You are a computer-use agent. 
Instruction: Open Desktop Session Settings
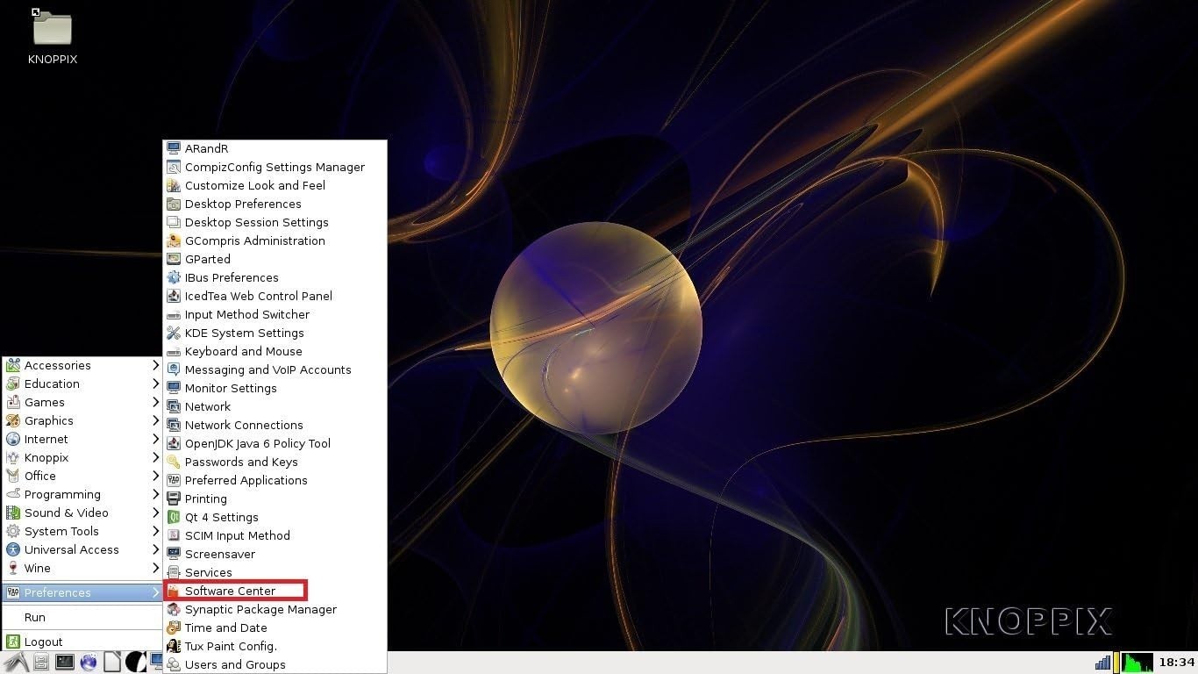pyautogui.click(x=275, y=222)
